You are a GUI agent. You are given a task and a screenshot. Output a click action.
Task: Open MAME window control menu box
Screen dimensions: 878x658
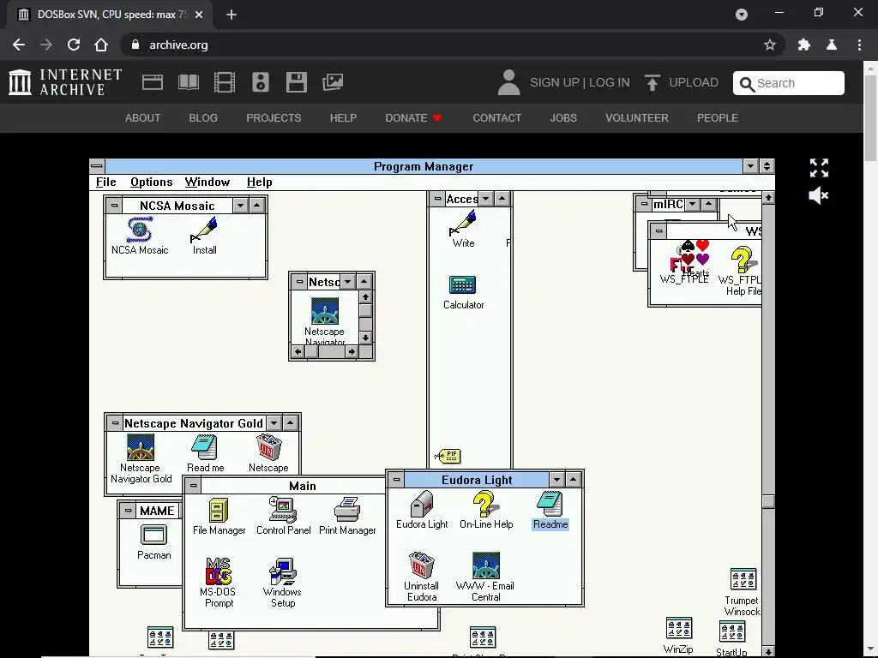(x=128, y=511)
